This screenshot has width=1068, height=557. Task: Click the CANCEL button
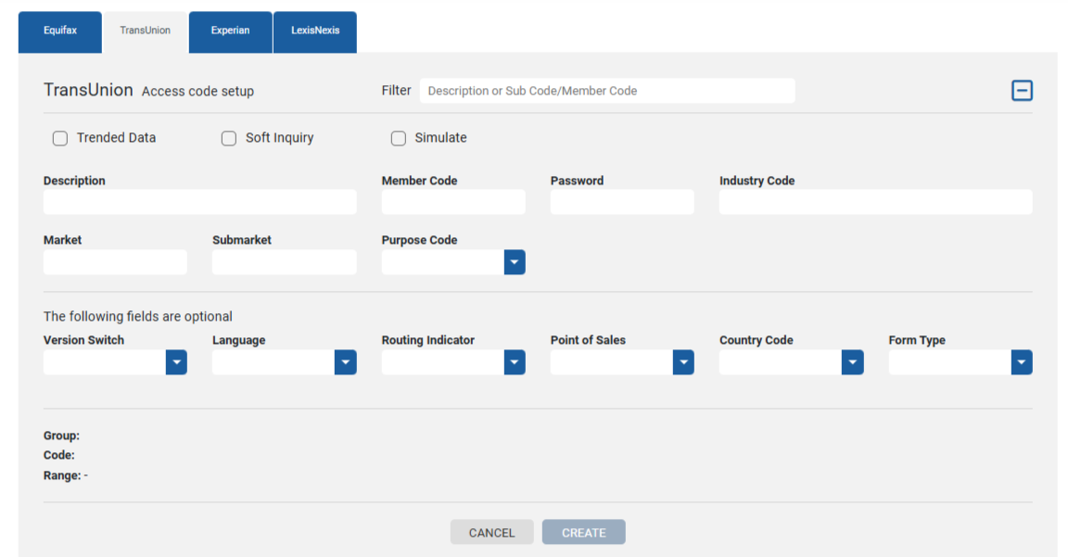[491, 533]
